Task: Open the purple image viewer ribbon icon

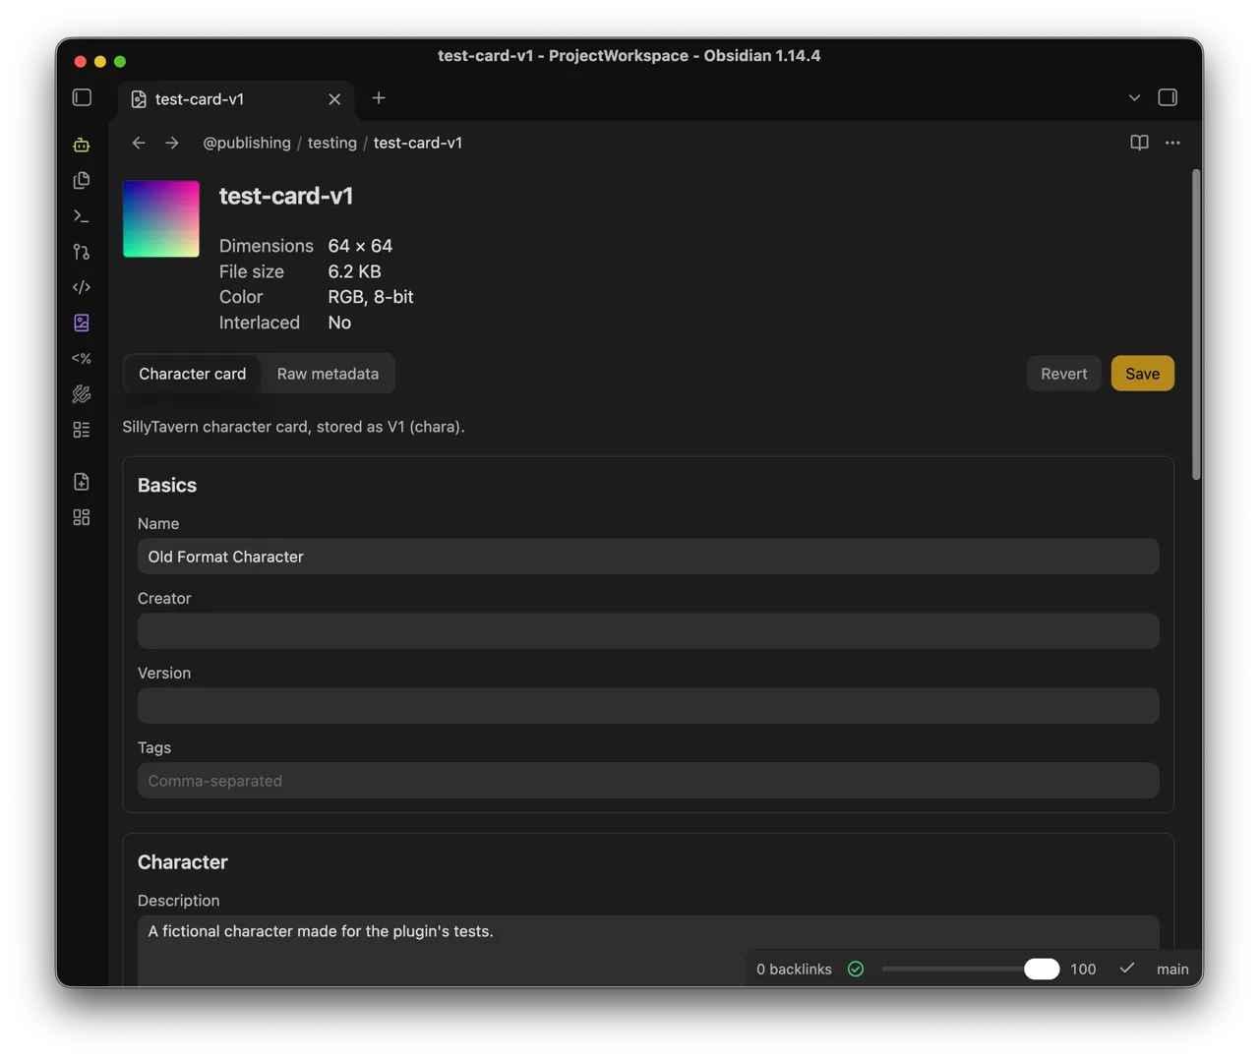Action: 82,323
